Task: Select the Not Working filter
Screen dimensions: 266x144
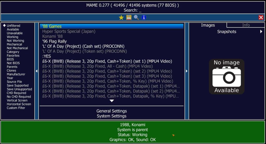Action: coord(15,41)
